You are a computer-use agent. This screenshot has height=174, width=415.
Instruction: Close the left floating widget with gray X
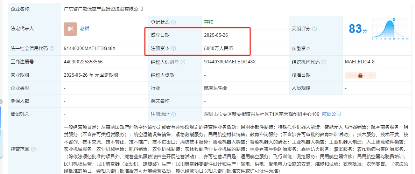(x=1, y=102)
